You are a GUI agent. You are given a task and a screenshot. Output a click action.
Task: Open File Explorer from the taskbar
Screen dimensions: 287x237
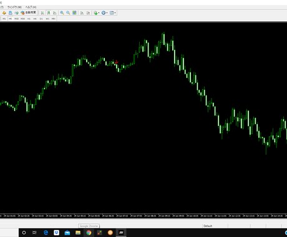(x=78, y=233)
